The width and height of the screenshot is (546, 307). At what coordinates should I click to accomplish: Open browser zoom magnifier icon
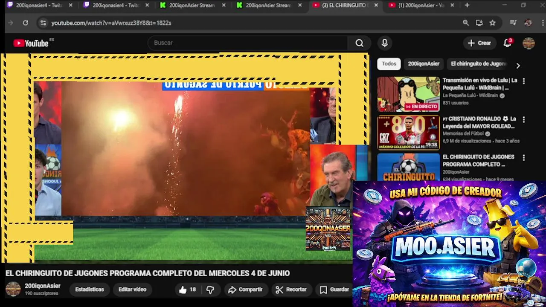(466, 23)
